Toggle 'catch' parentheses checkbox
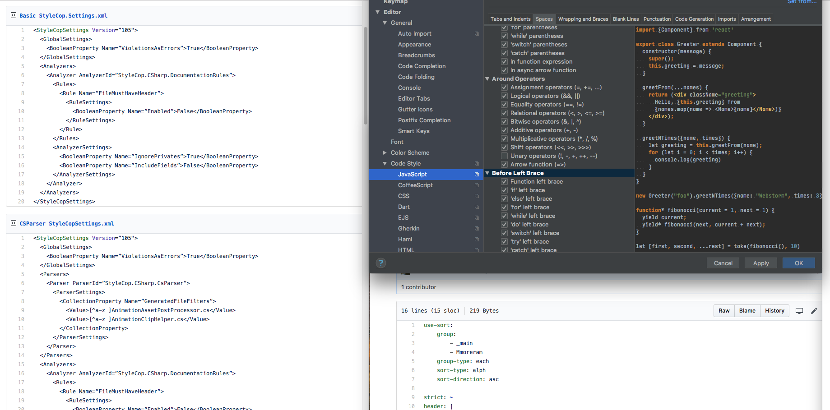Screen dimensions: 830x410 point(505,53)
